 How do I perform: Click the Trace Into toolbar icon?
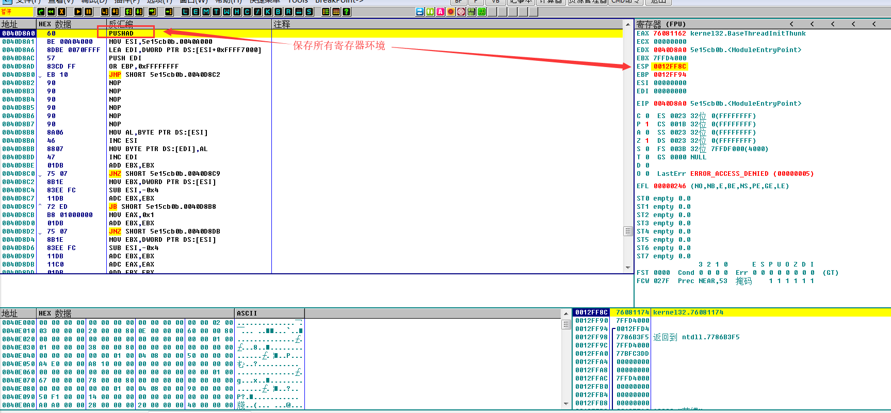[128, 11]
